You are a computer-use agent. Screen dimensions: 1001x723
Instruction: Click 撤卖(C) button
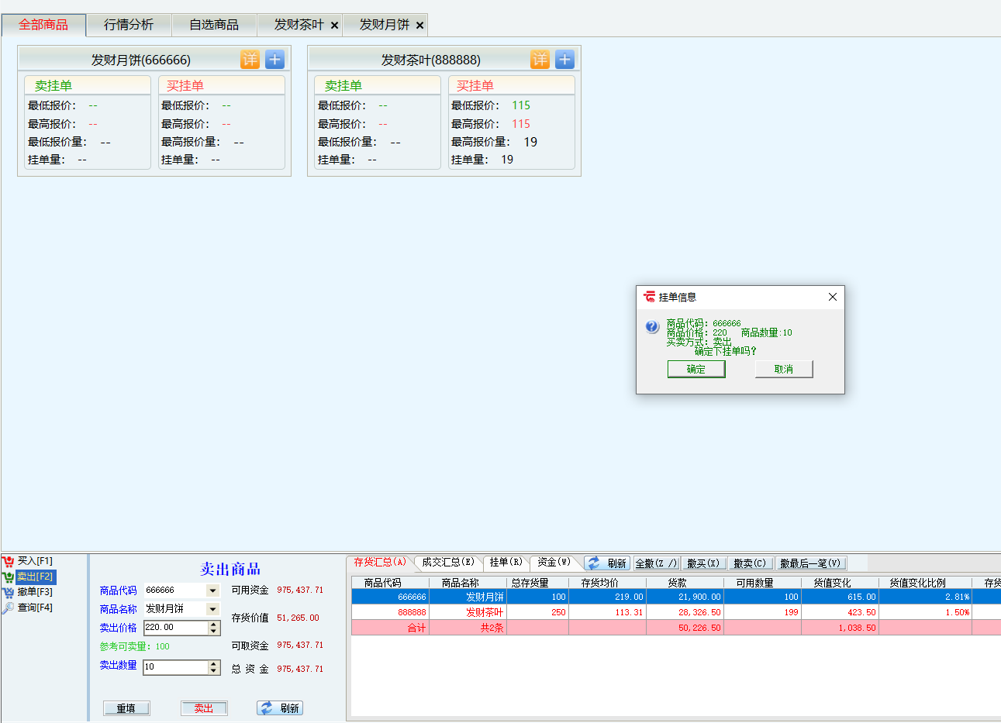[750, 563]
